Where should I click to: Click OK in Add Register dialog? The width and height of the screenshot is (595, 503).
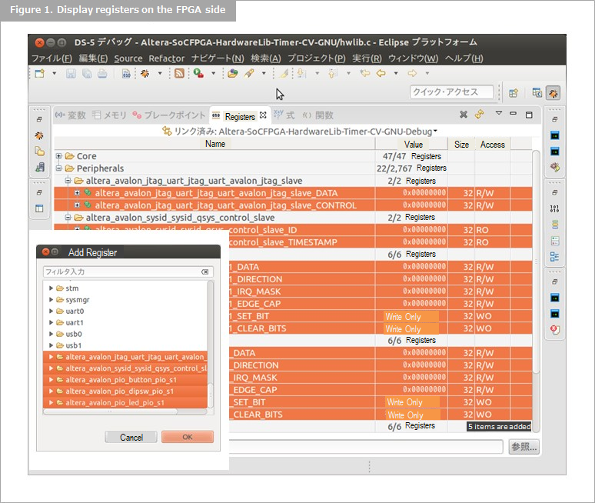click(x=188, y=437)
